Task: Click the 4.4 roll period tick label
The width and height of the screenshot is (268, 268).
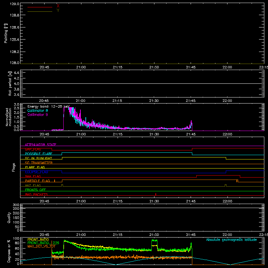Action: (16, 73)
